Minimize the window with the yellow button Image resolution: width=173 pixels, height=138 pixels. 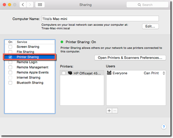9,5
